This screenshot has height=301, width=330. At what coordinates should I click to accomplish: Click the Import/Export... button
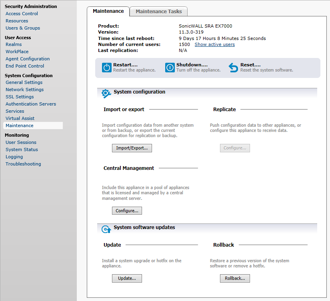coord(132,148)
